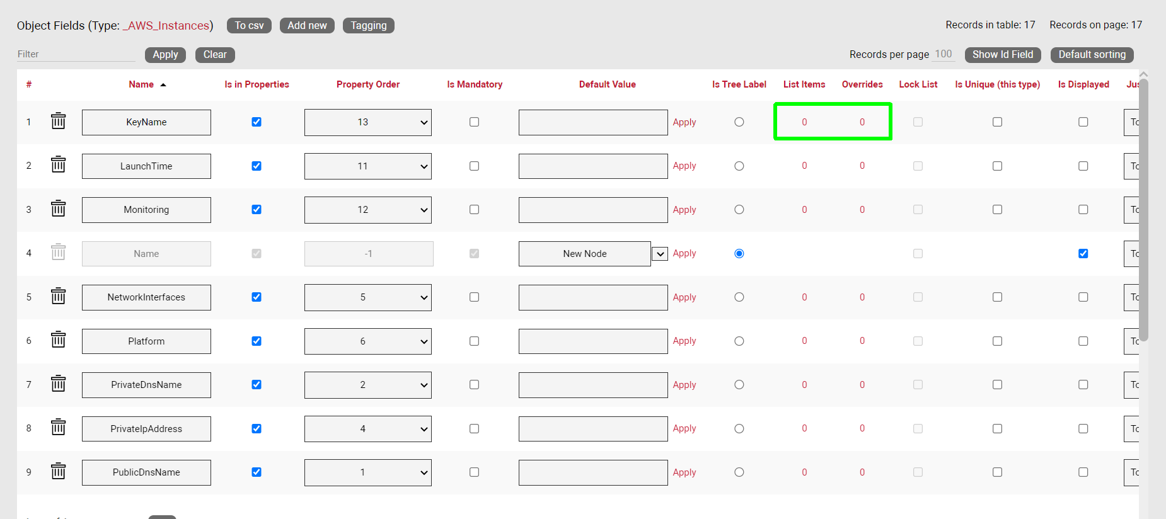Open Property Order dropdown for KeyName
The image size is (1166, 519).
(367, 122)
